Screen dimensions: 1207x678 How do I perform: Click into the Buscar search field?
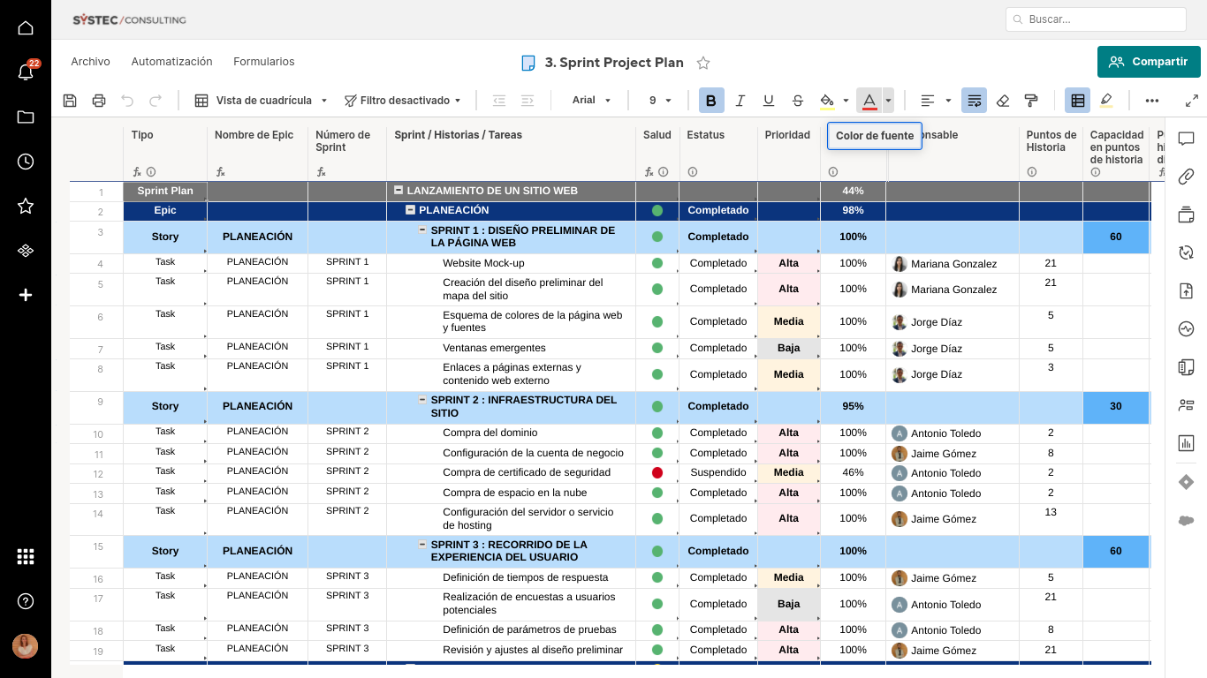[1096, 19]
